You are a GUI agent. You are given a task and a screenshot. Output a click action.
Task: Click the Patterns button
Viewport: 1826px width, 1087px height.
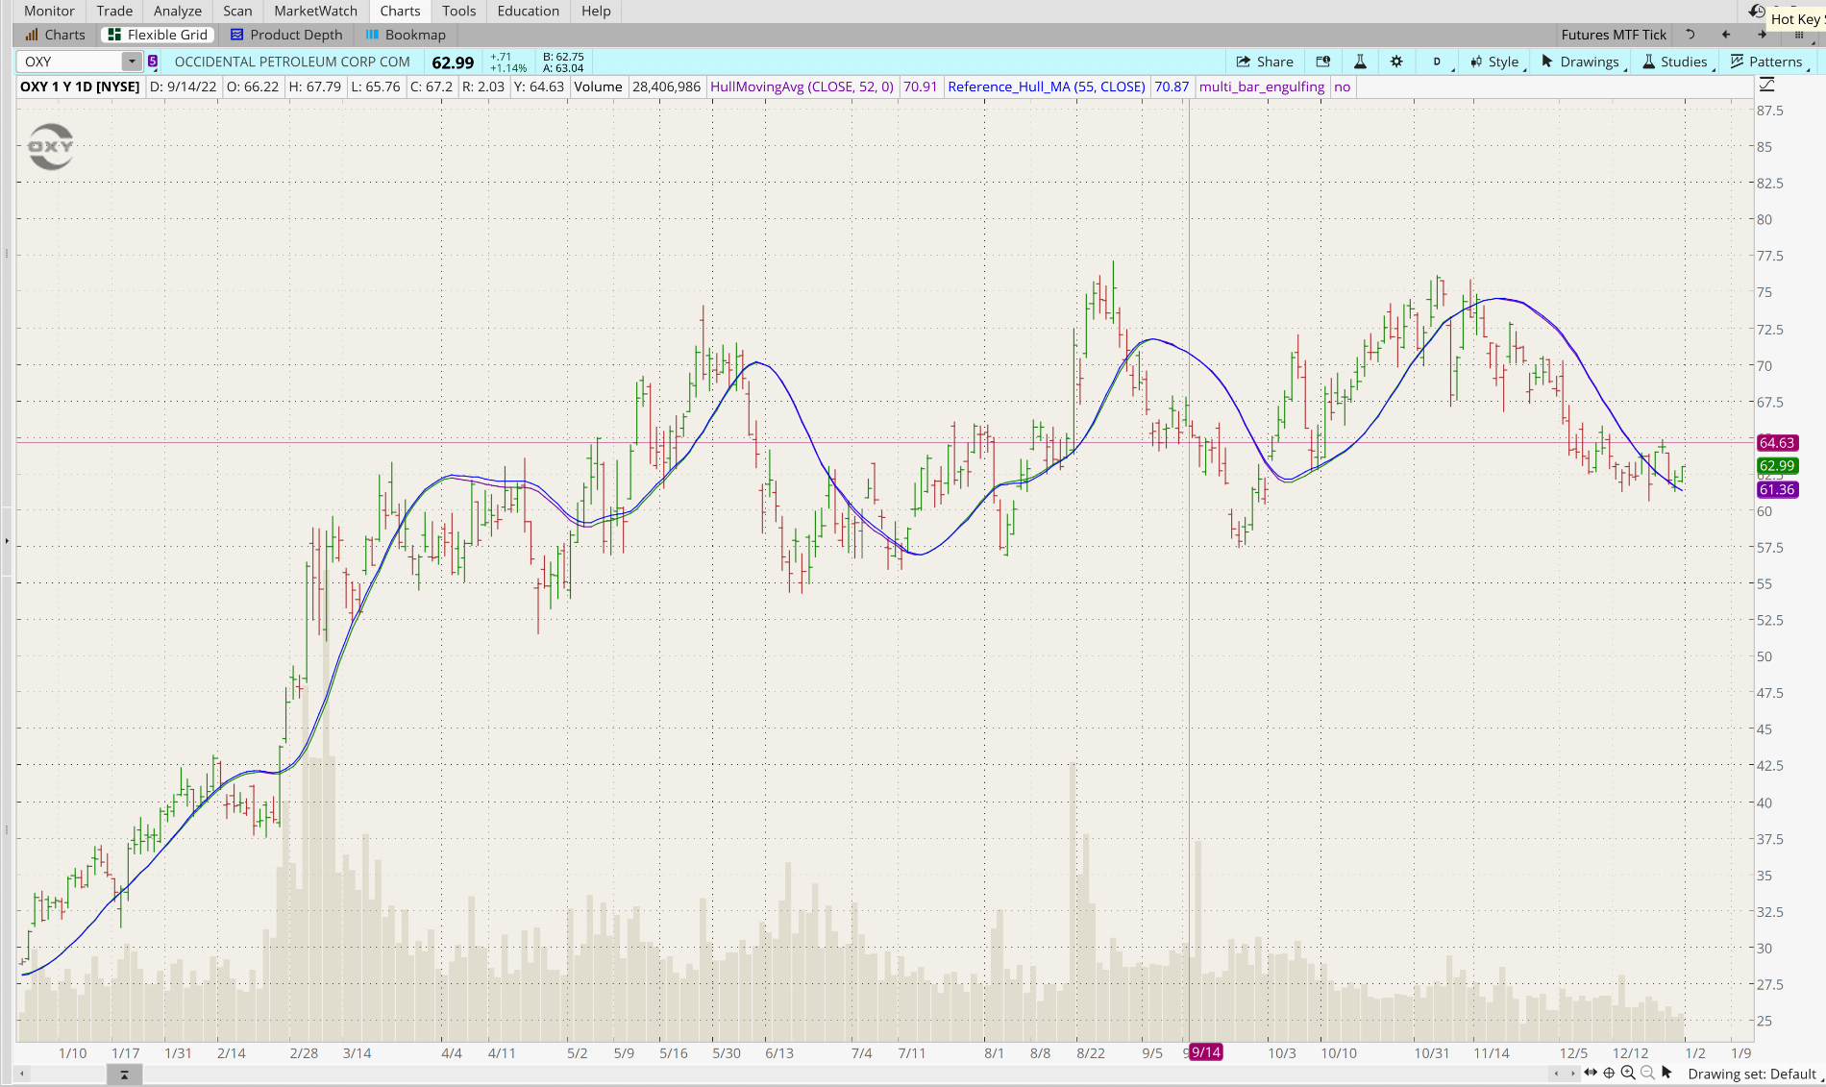tap(1766, 62)
